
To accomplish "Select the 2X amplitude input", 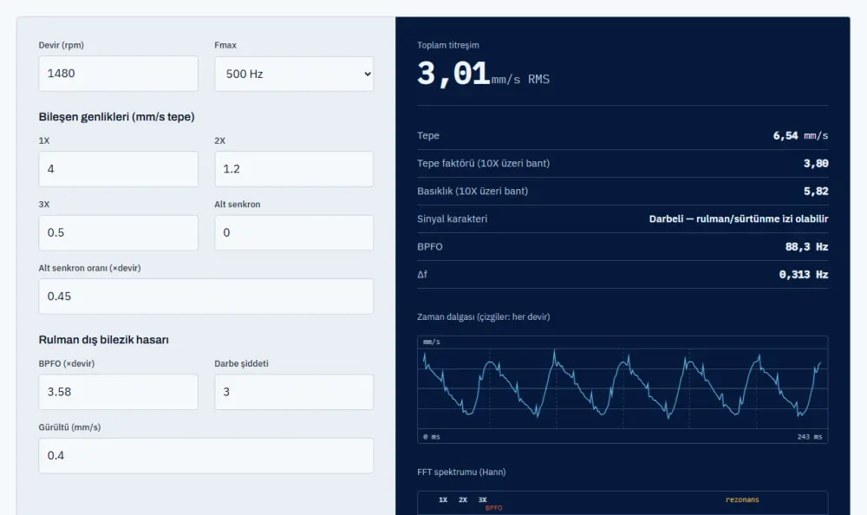I will tap(294, 169).
